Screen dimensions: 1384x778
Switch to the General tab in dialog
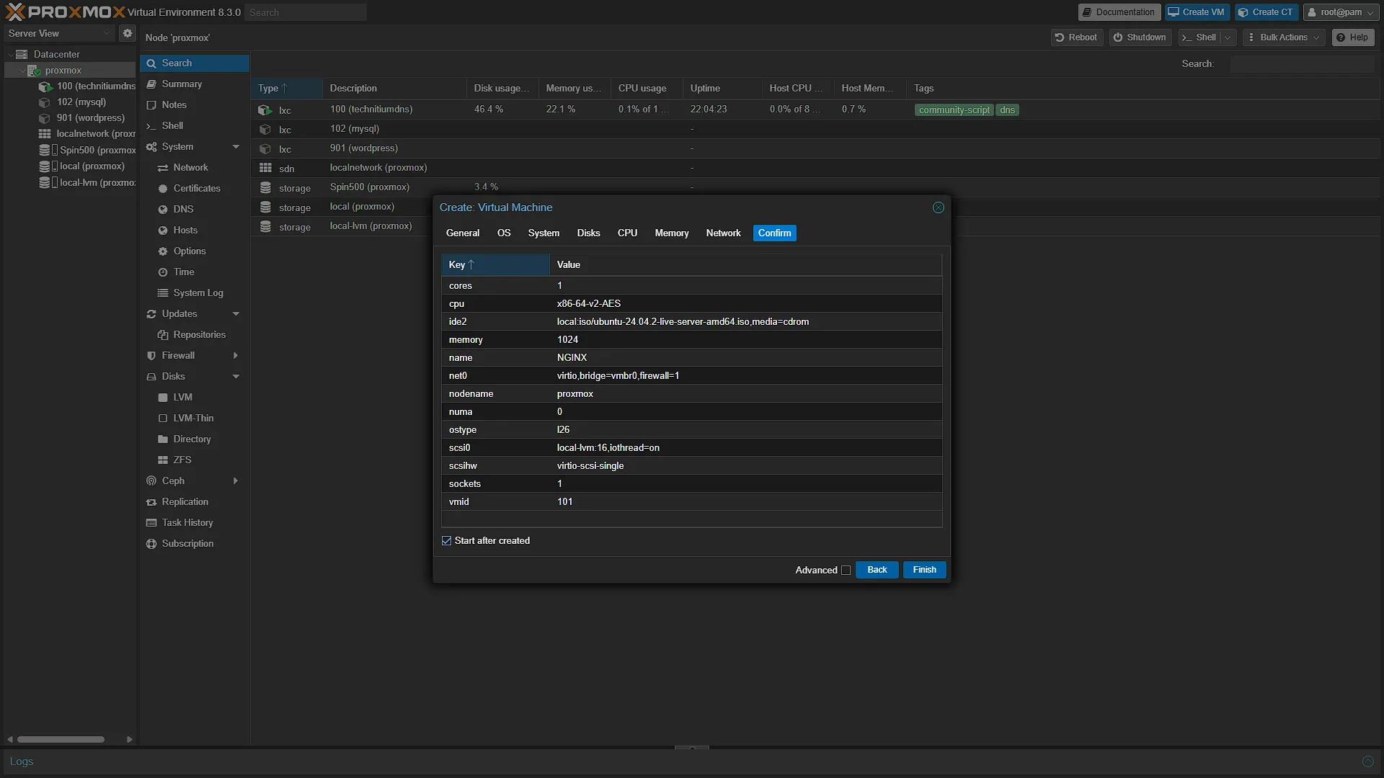click(x=463, y=233)
